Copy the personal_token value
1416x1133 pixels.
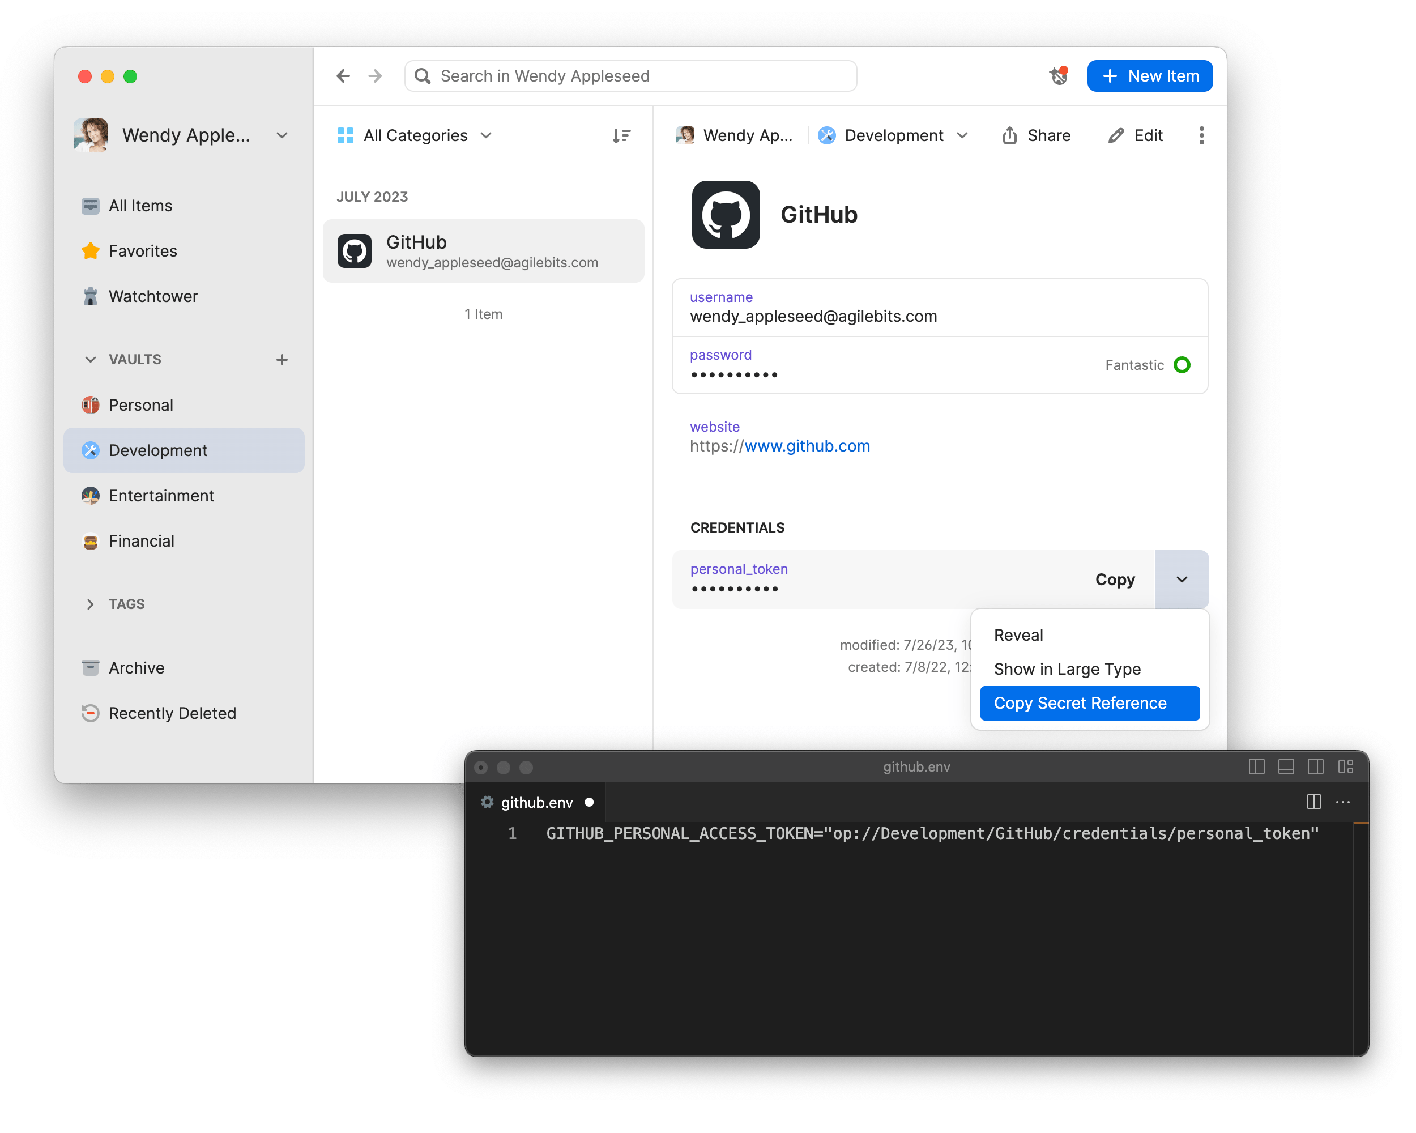click(x=1115, y=580)
